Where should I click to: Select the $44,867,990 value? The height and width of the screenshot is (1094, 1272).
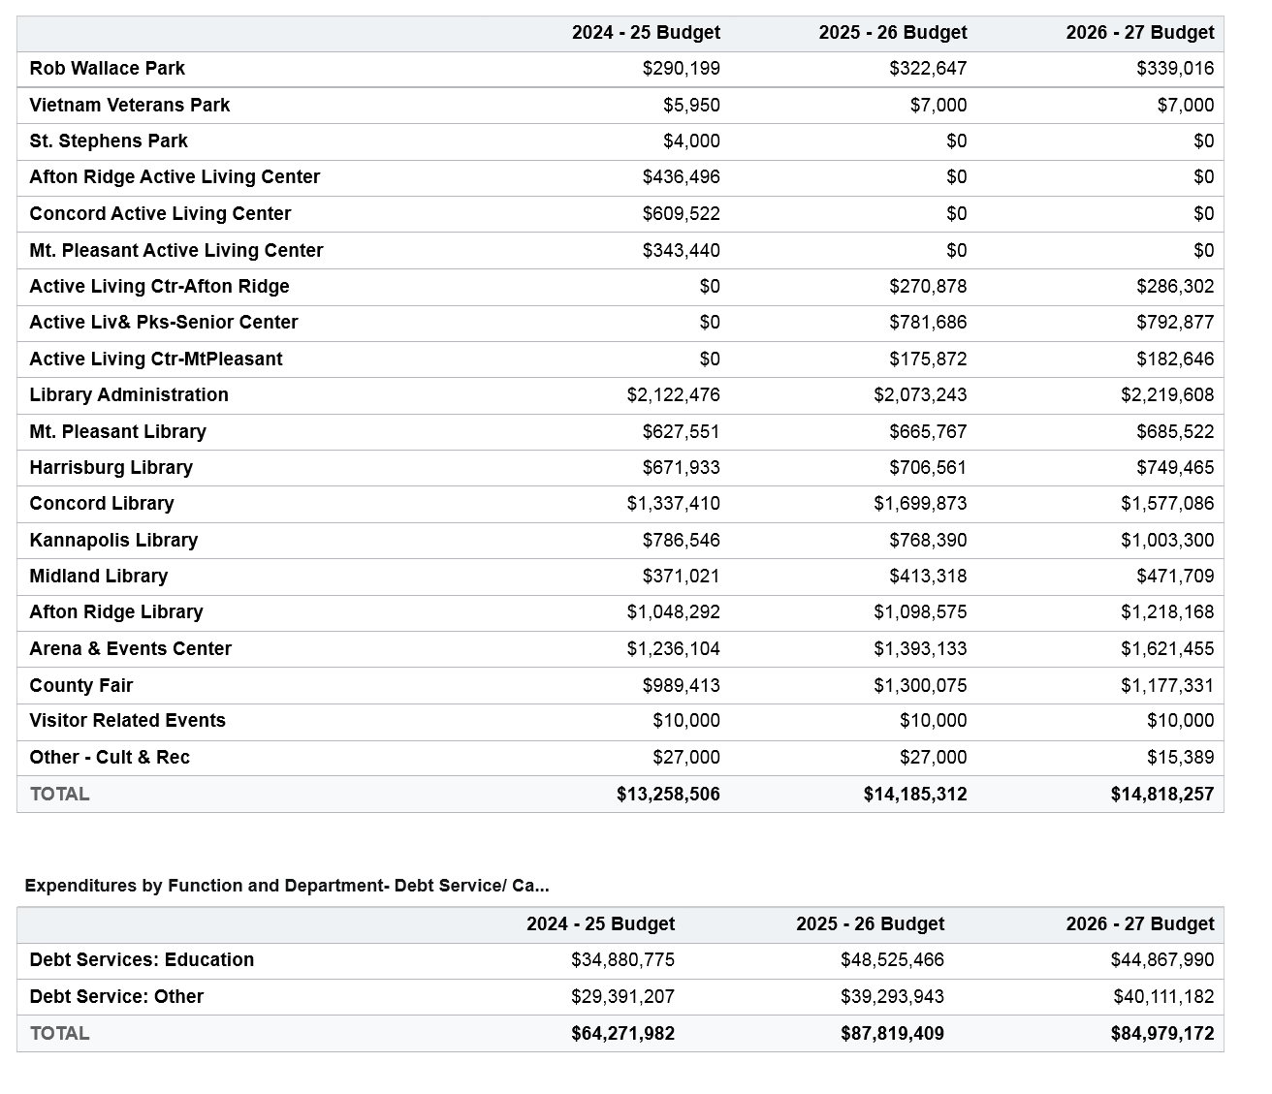[x=1162, y=960]
